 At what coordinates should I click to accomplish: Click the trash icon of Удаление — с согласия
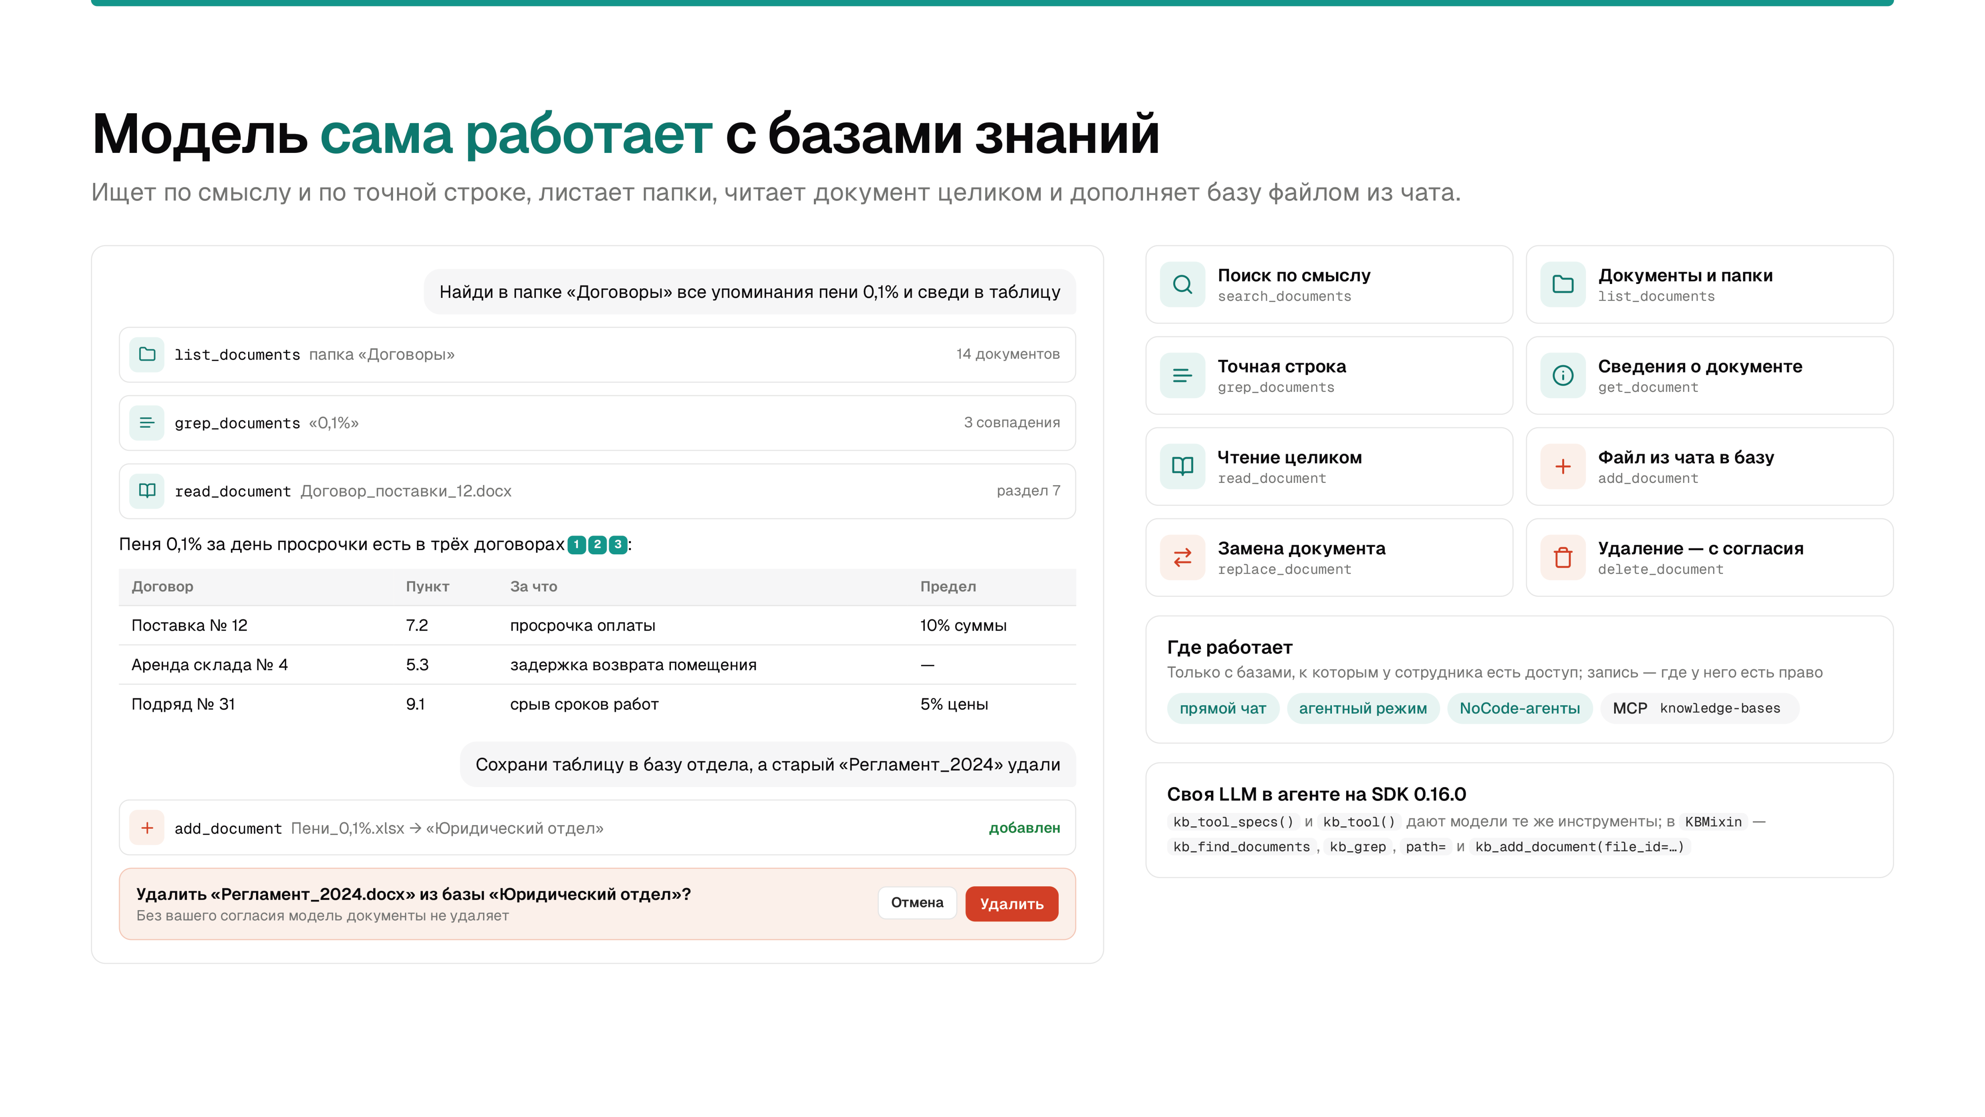(1563, 558)
